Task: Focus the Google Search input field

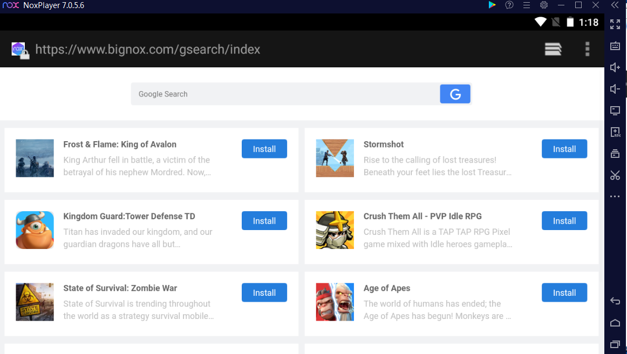Action: [x=285, y=94]
